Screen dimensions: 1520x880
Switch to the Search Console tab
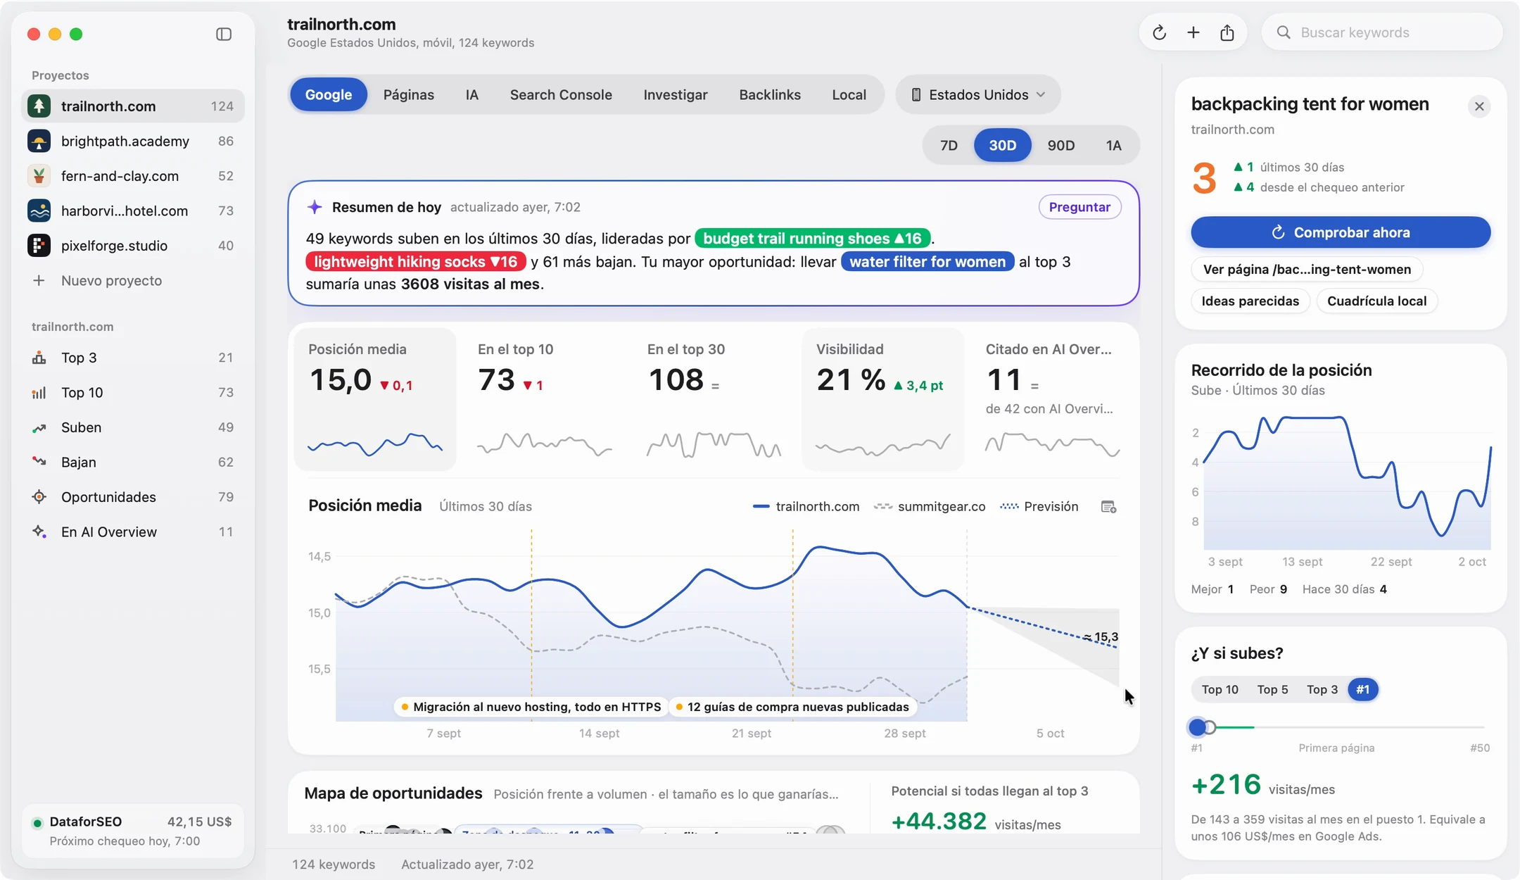coord(561,94)
